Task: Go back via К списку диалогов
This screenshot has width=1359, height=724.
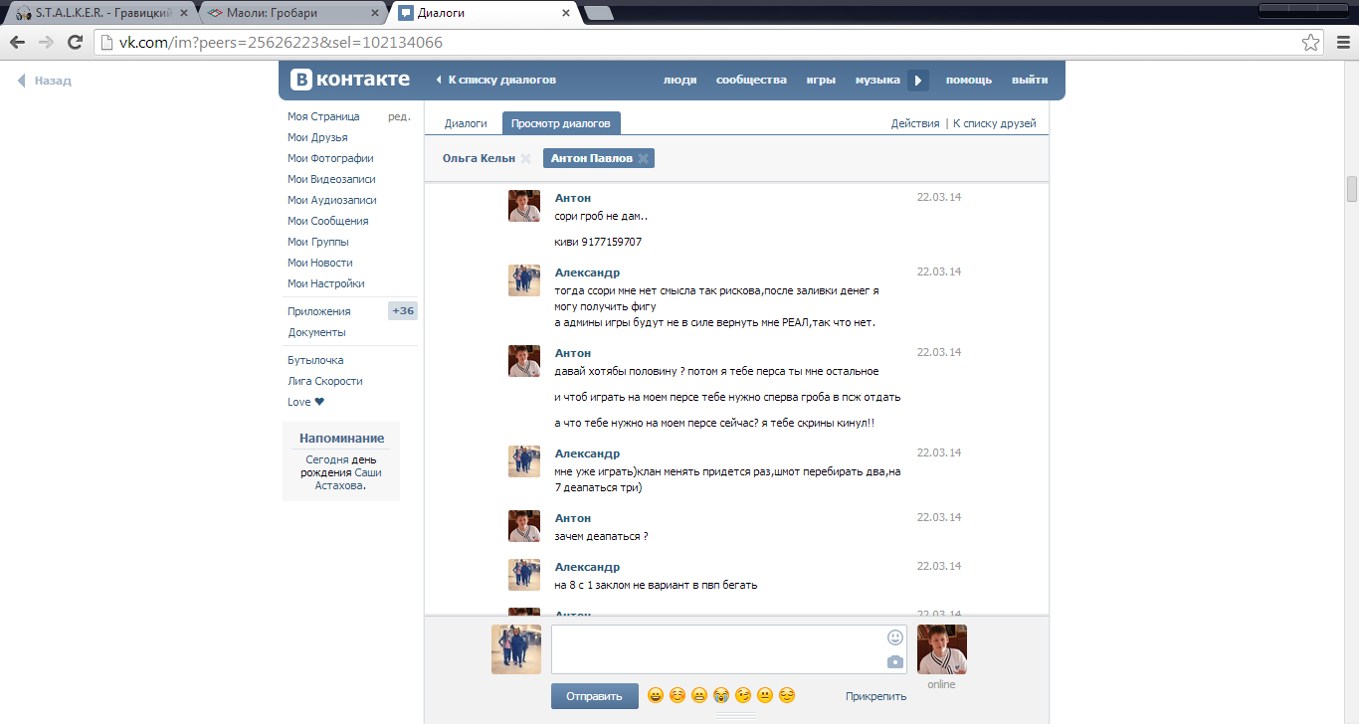Action: point(496,80)
